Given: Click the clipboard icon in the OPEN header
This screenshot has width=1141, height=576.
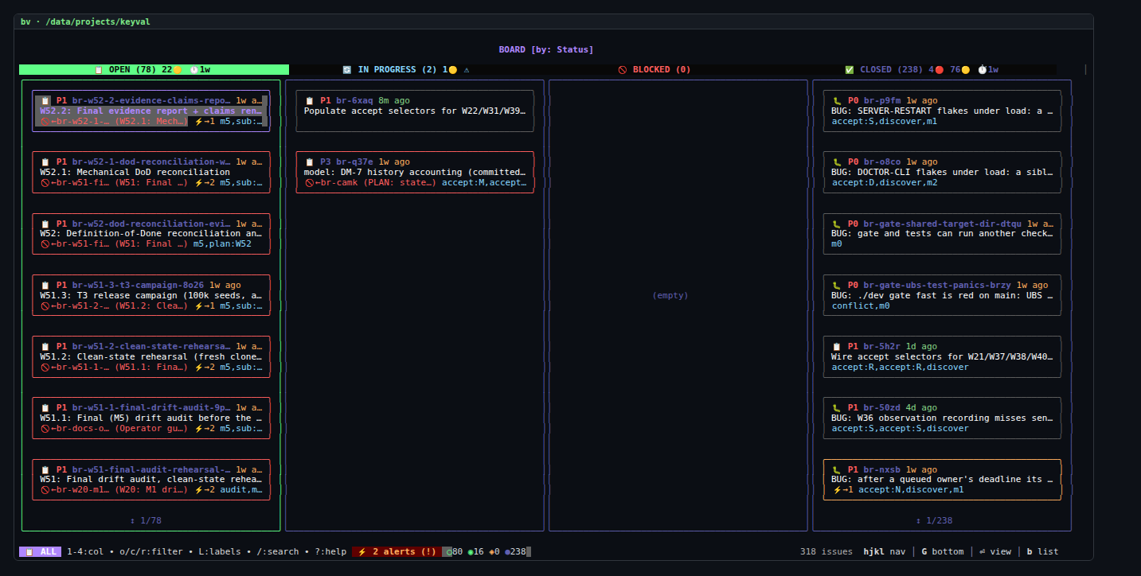Looking at the screenshot, I should coord(99,70).
